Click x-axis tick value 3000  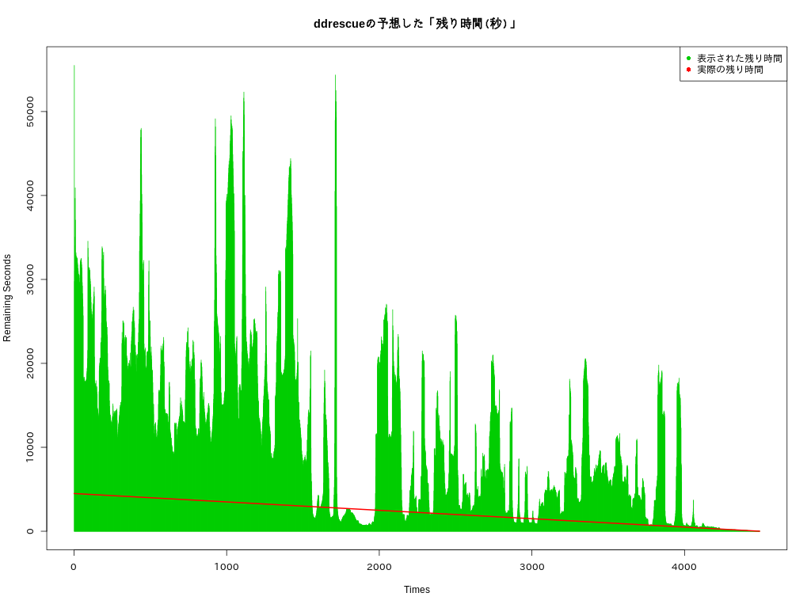pos(531,567)
